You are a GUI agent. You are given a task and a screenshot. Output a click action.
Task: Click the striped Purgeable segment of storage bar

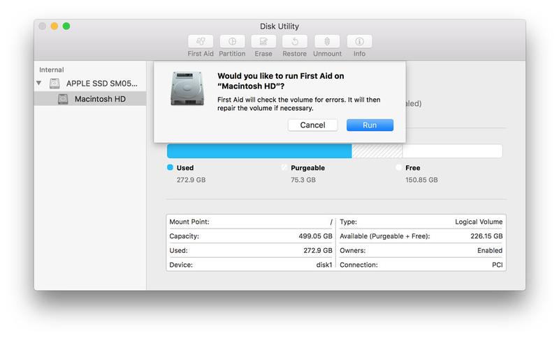(377, 151)
